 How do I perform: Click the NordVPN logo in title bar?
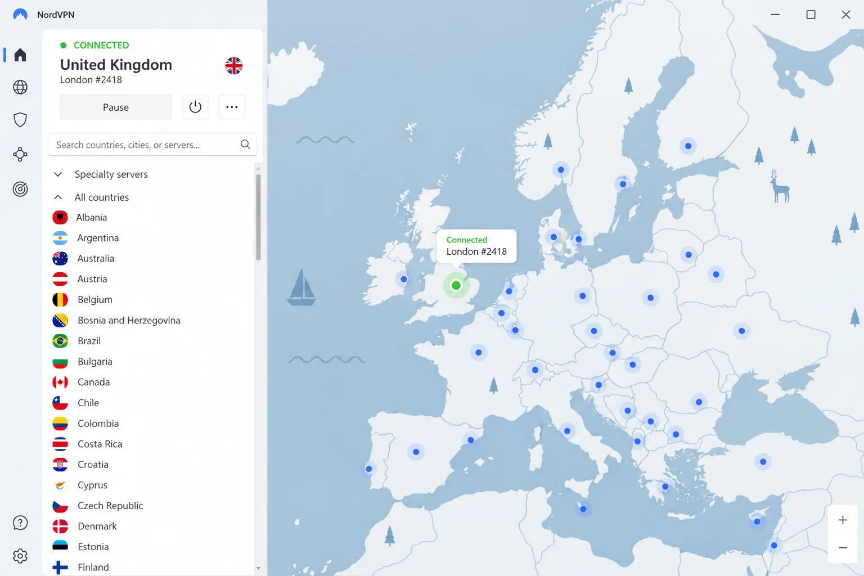click(20, 15)
